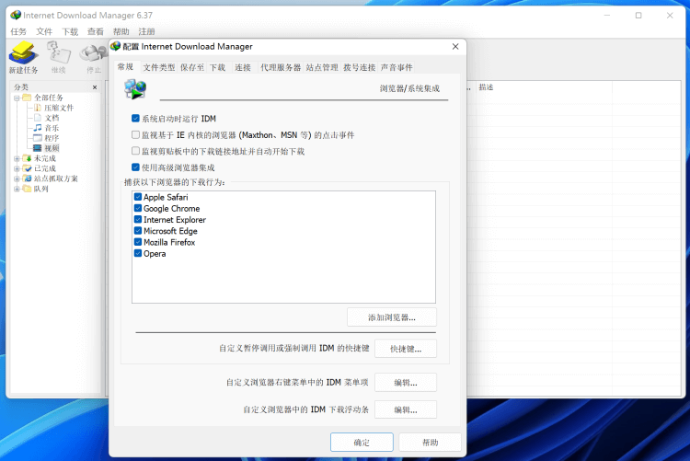Switch to the 连接 tab

pos(243,67)
